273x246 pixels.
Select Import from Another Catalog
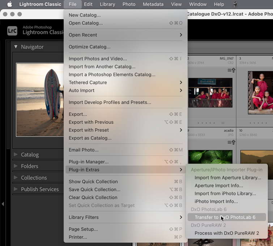click(125, 67)
